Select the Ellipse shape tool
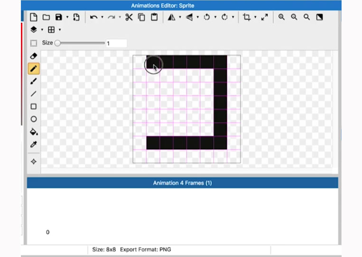The height and width of the screenshot is (257, 362). pyautogui.click(x=34, y=119)
